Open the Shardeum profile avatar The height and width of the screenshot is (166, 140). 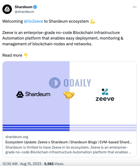pyautogui.click(x=7, y=9)
